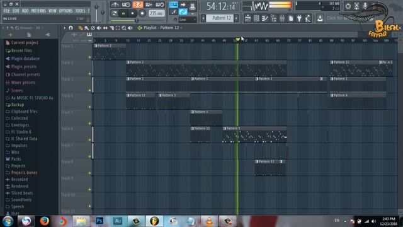Image resolution: width=403 pixels, height=227 pixels.
Task: Toggle the playlist snap magnet
Action: pos(71,28)
